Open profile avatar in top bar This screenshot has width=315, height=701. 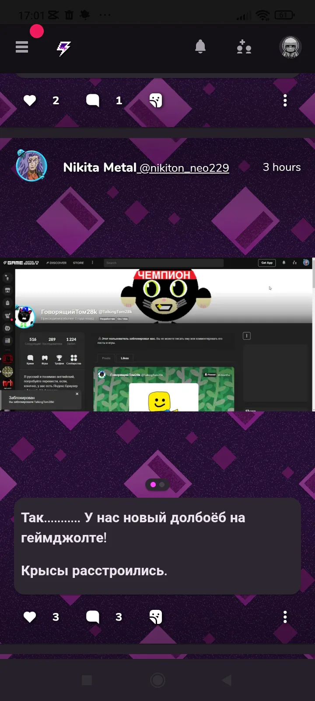tap(290, 47)
